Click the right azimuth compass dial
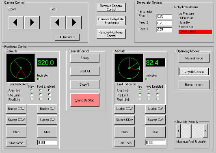This screenshot has width=216, height=153. point(129,68)
